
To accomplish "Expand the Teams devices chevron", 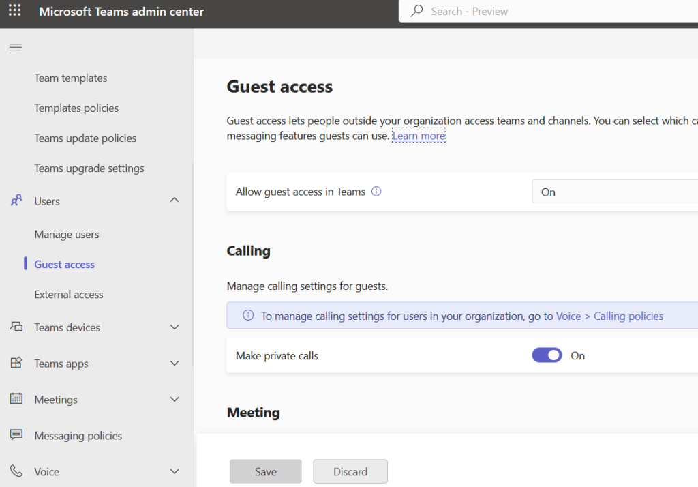I will point(174,327).
